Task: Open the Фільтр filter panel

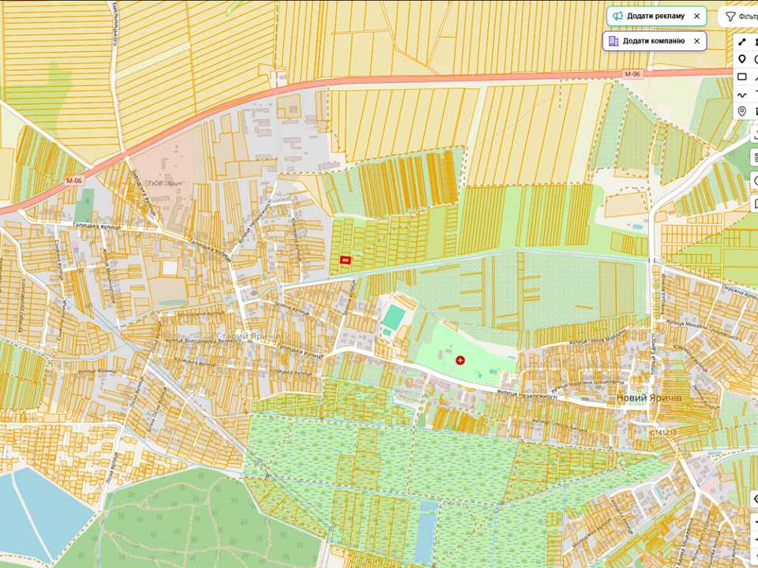Action: (x=740, y=17)
